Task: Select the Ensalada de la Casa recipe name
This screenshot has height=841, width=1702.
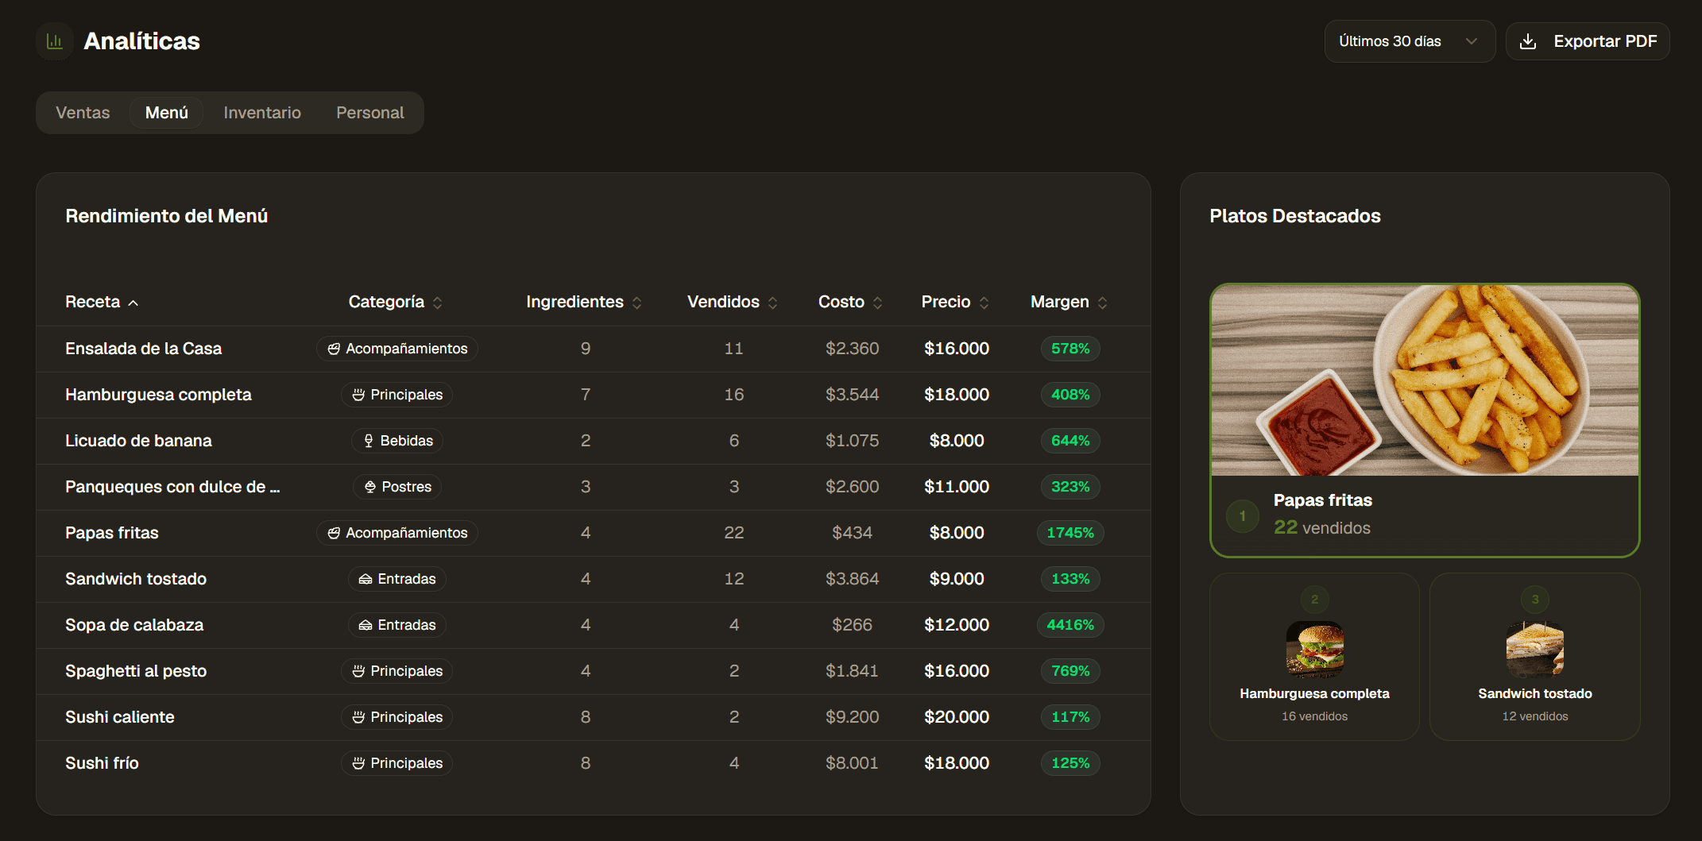Action: click(144, 349)
